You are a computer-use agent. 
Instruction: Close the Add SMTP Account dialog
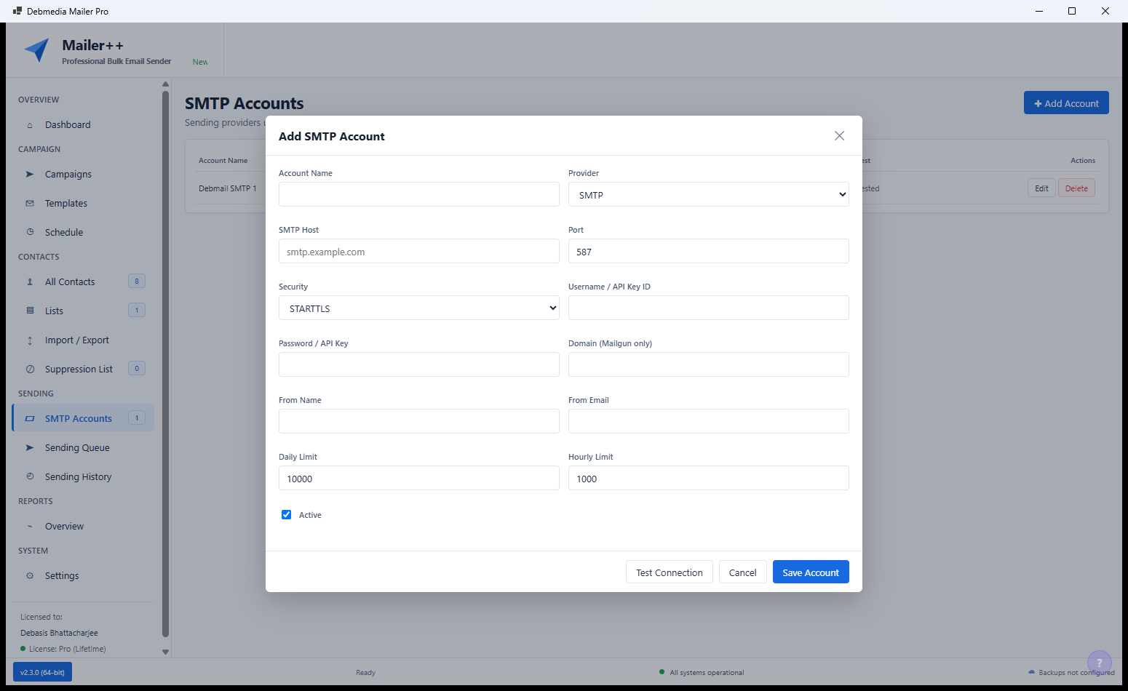point(839,136)
